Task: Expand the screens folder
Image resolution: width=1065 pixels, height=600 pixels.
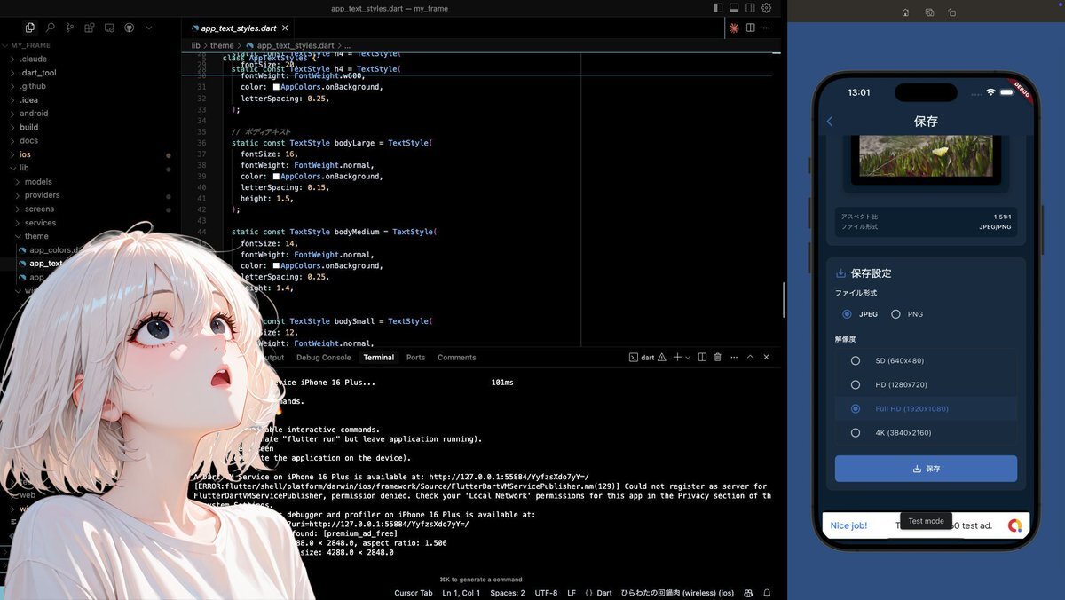Action: pos(39,209)
